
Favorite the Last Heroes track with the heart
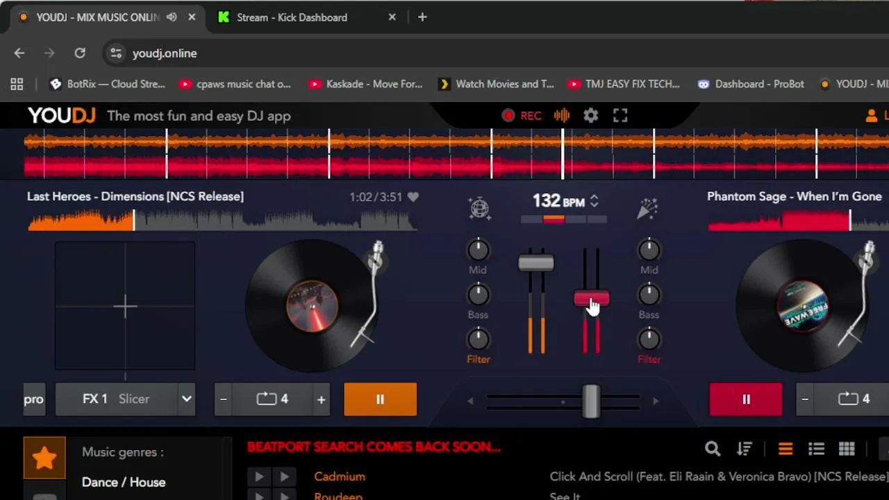point(413,197)
